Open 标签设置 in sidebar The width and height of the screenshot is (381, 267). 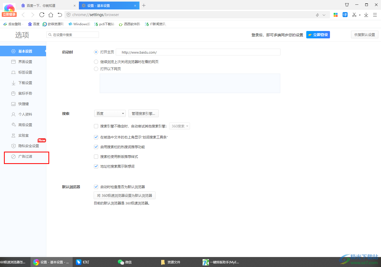click(23, 72)
